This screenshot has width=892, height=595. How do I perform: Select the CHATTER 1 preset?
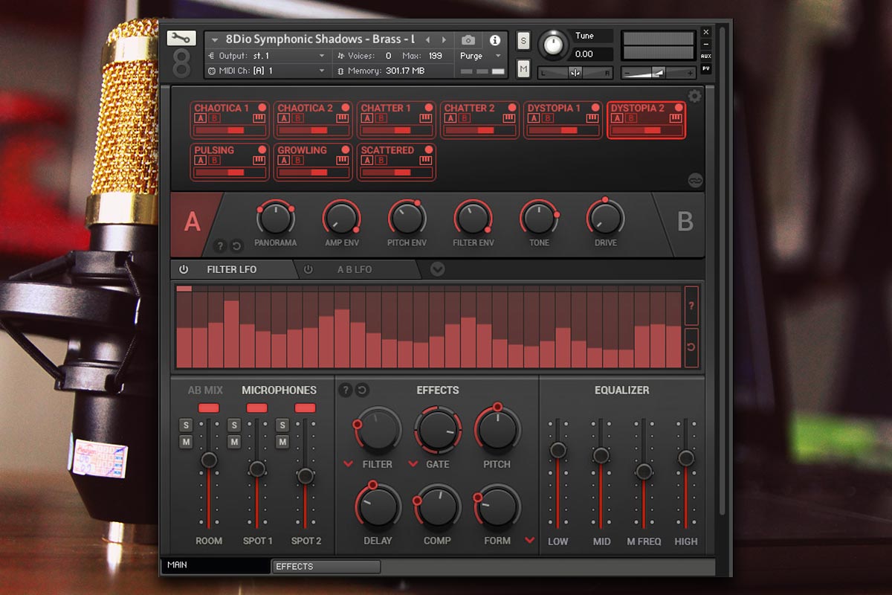click(x=396, y=119)
